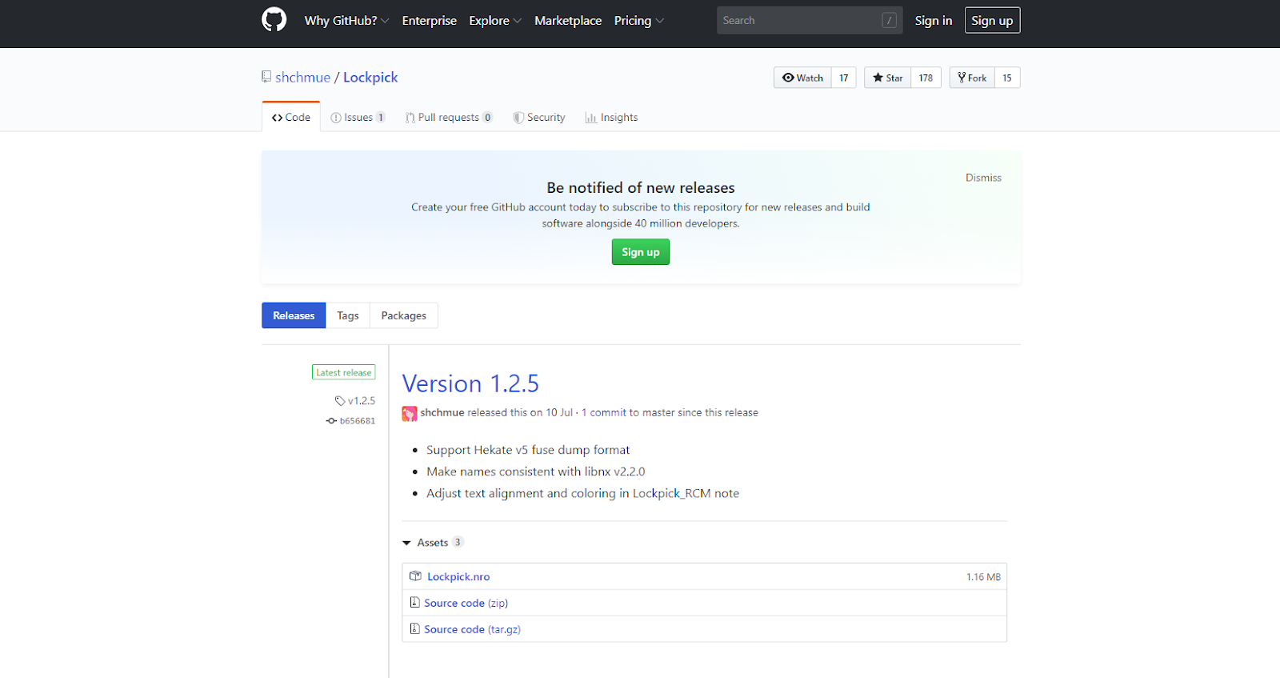Open the Pull requests tab
The height and width of the screenshot is (678, 1280).
click(449, 118)
